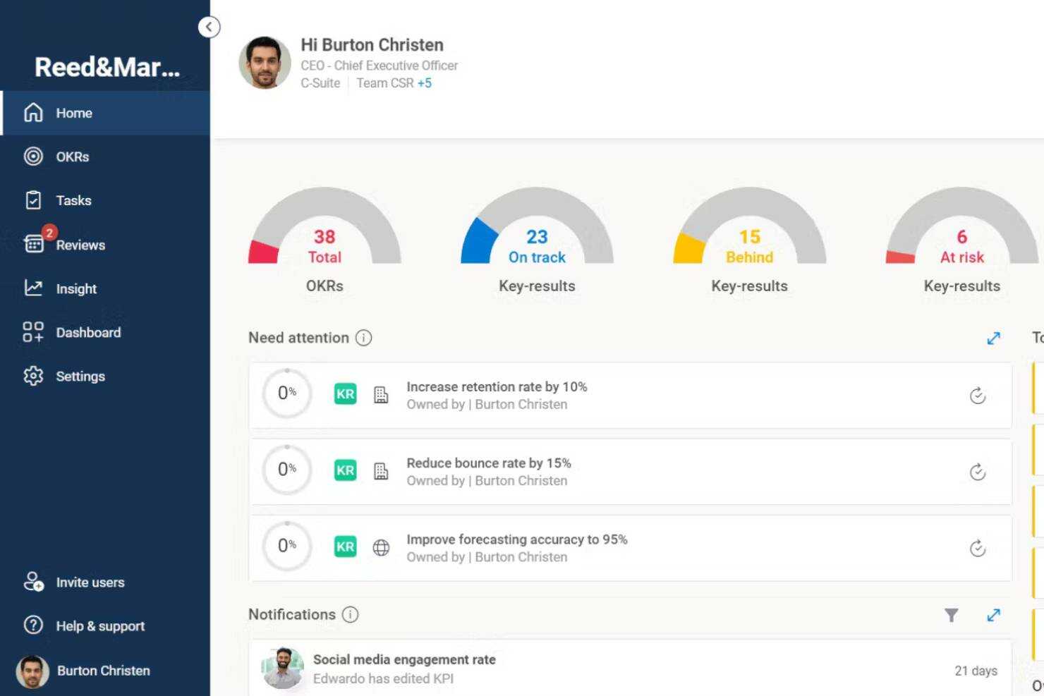Open Help & support
Screen dimensions: 1044x696
100,625
